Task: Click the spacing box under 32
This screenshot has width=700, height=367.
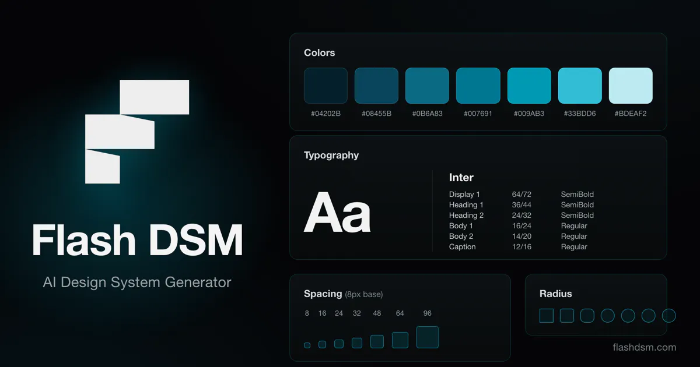Action: point(357,343)
